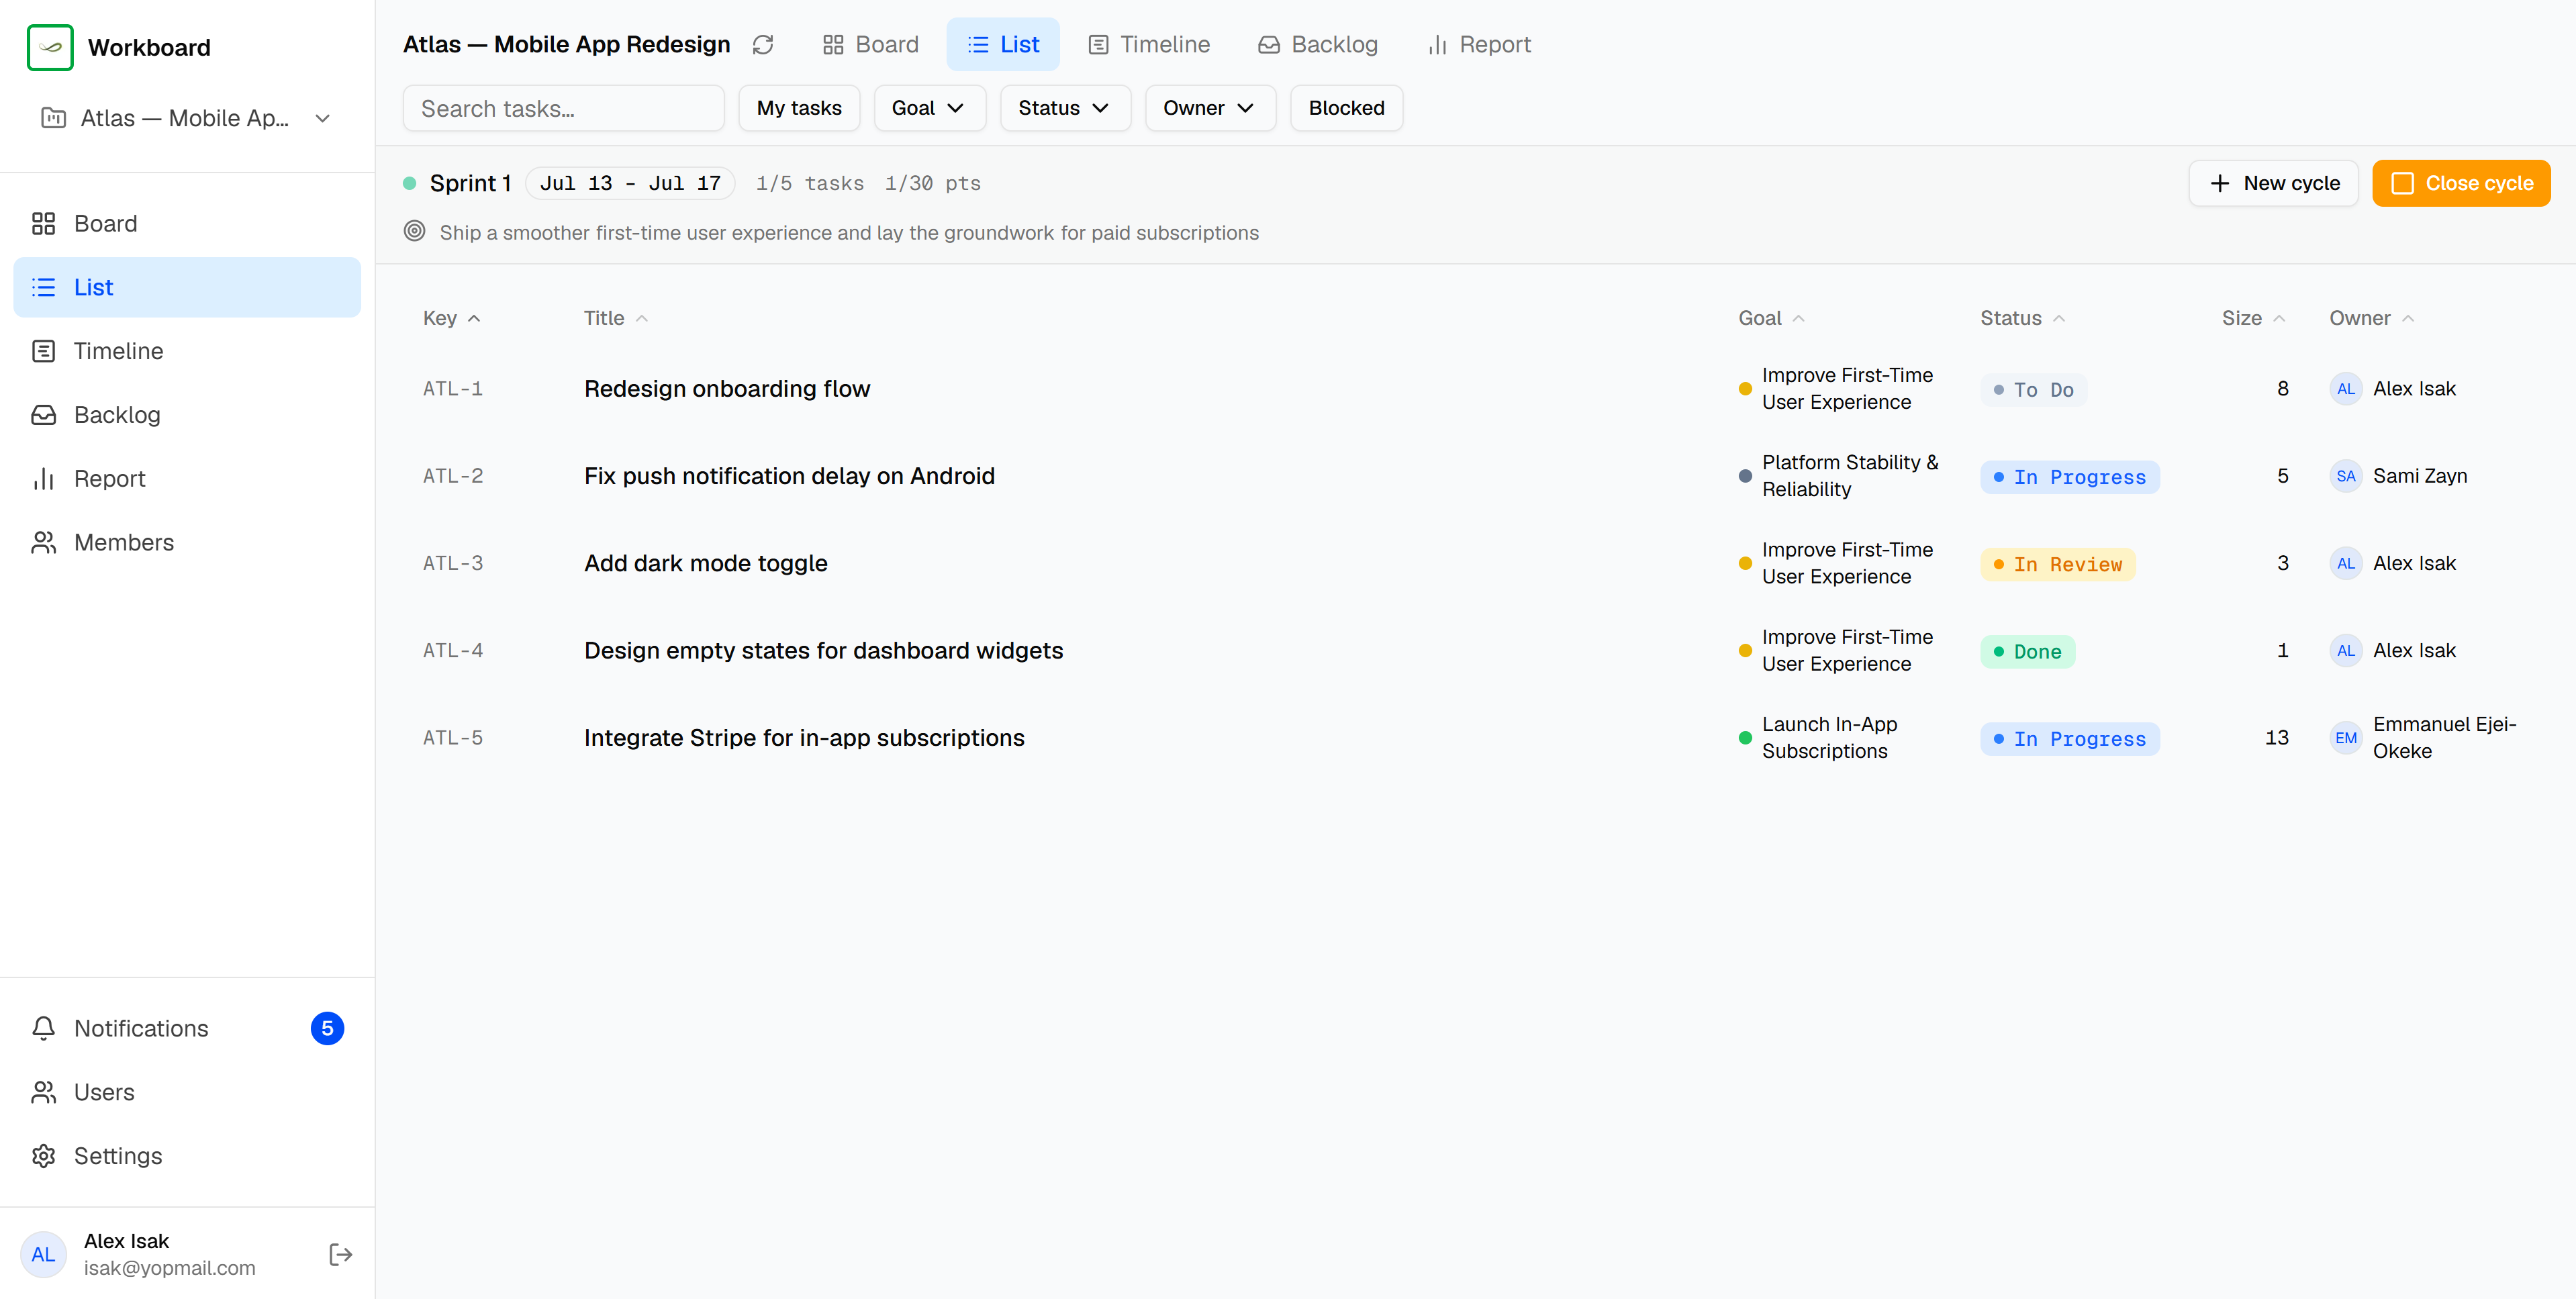Open the Owner filter dropdown
Image resolution: width=2576 pixels, height=1299 pixels.
(1210, 108)
